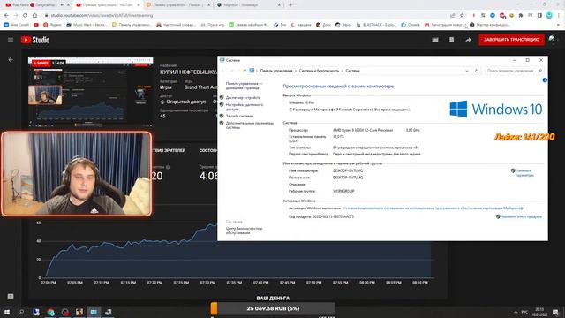The height and width of the screenshot is (318, 565).
Task: Open Диспетчер устройств in System window
Action: [243, 98]
